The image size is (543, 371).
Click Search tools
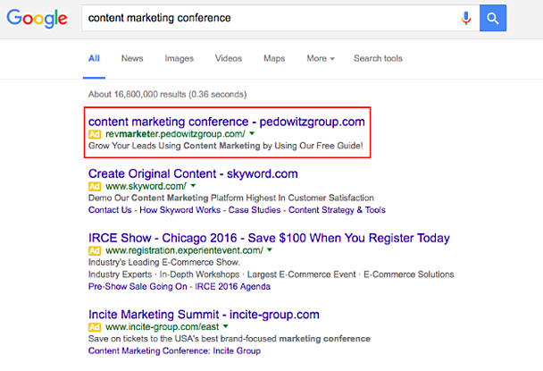378,59
